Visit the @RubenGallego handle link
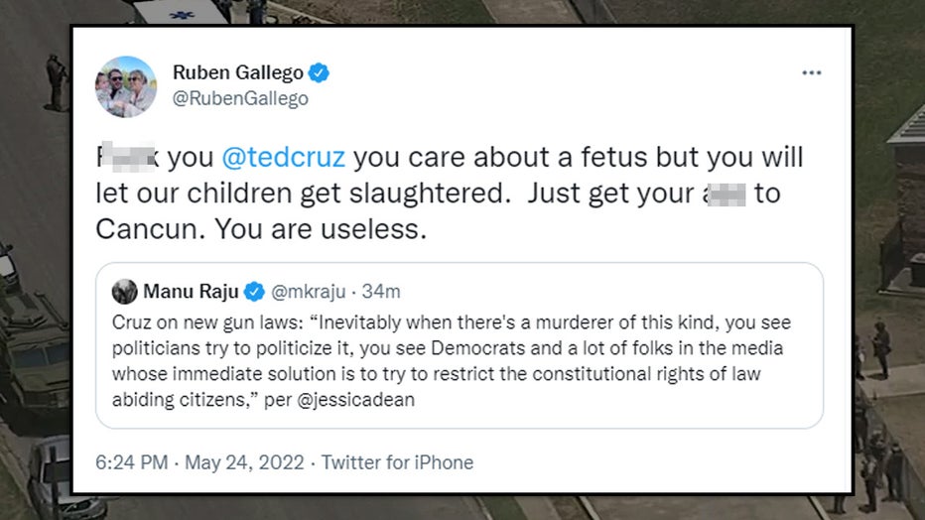The image size is (925, 520). pos(240,98)
